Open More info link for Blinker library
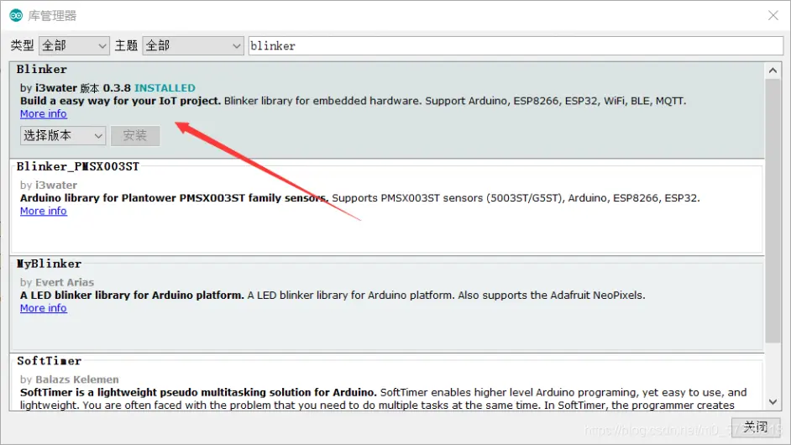The width and height of the screenshot is (791, 445). pos(44,114)
